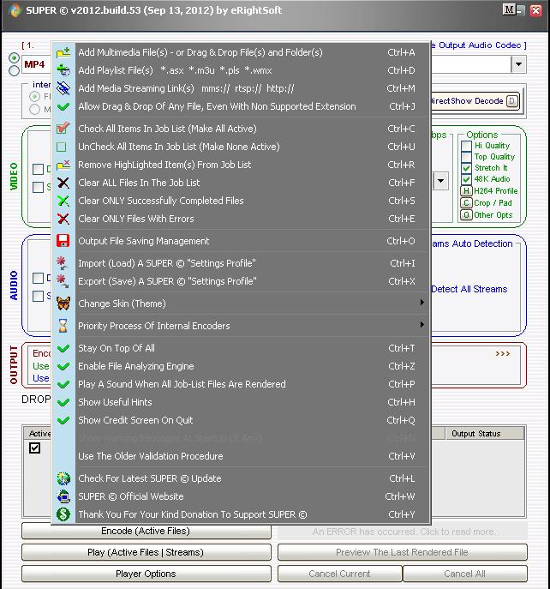Click the Export Settings Profile icon
Viewport: 550px width, 589px height.
pyautogui.click(x=63, y=281)
